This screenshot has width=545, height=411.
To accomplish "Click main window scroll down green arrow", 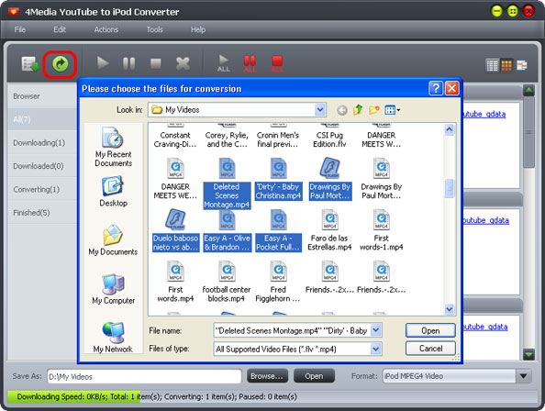I will click(x=528, y=354).
